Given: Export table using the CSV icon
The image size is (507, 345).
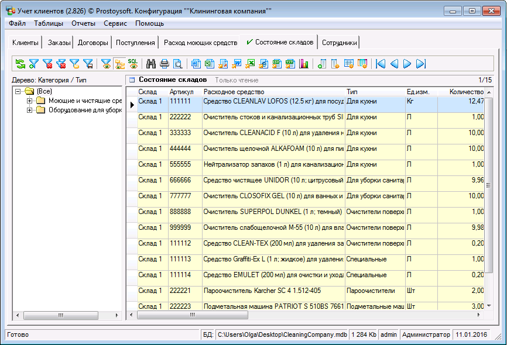Looking at the screenshot, I should [277, 64].
